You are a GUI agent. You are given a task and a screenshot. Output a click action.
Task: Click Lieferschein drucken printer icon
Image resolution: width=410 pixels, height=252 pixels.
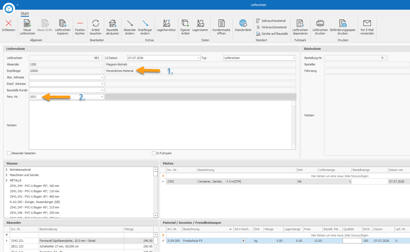click(x=320, y=23)
